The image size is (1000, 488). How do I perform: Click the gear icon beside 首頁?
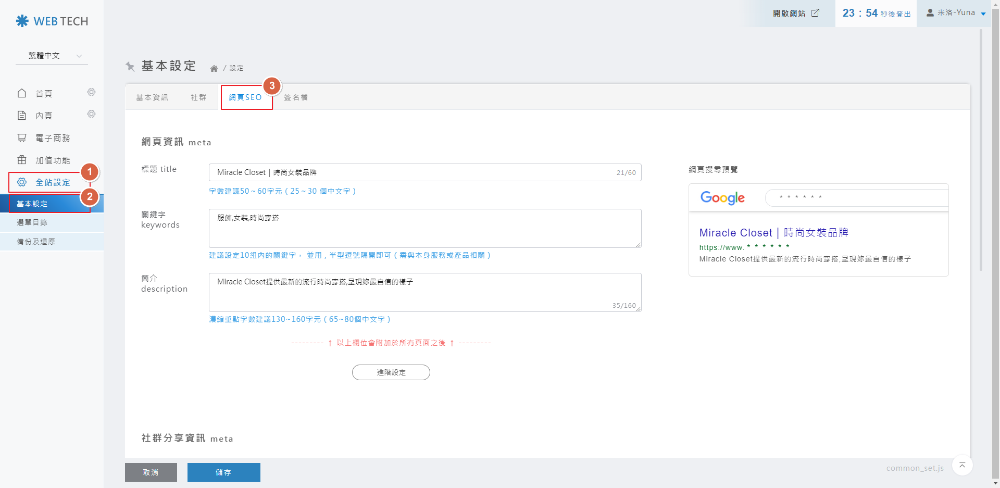pos(91,92)
